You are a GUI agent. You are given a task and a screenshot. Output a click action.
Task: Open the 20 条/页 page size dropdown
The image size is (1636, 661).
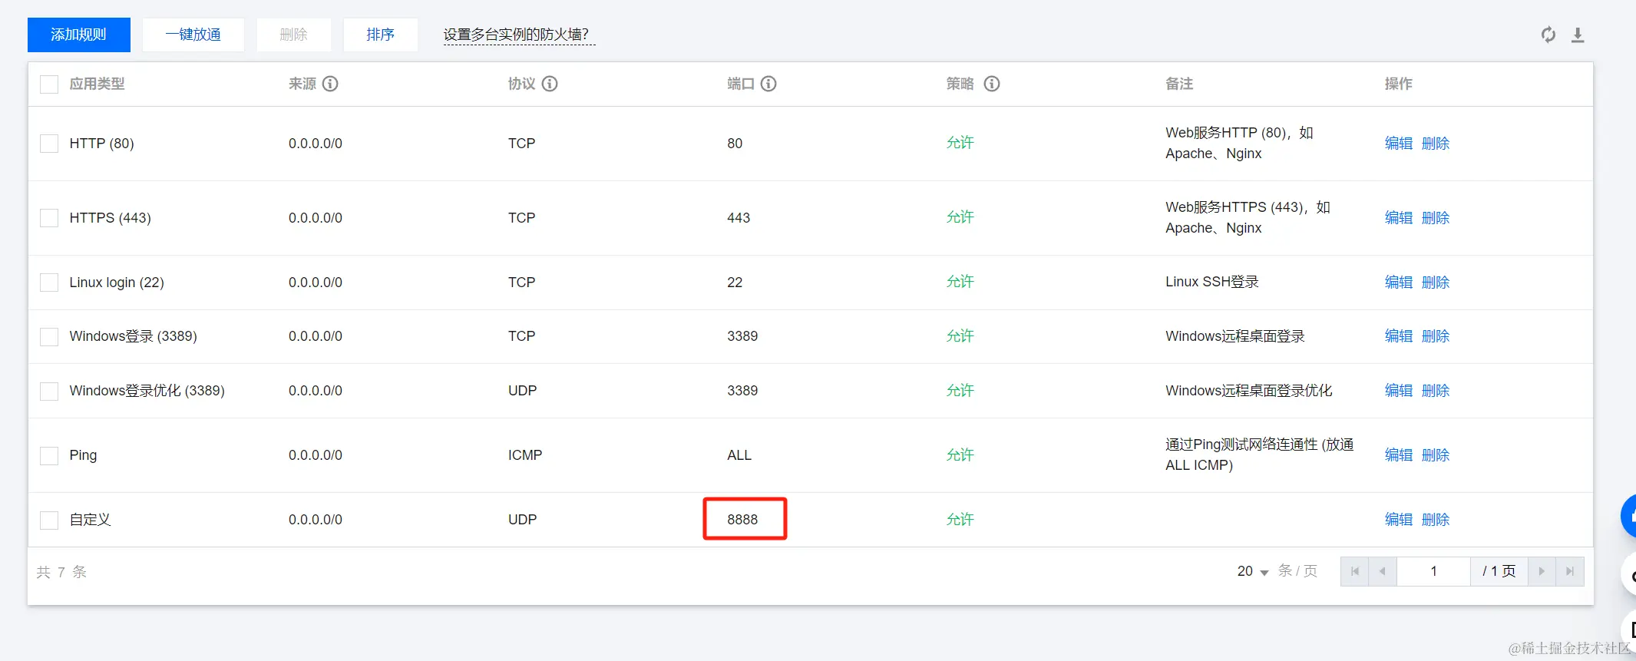(x=1253, y=571)
